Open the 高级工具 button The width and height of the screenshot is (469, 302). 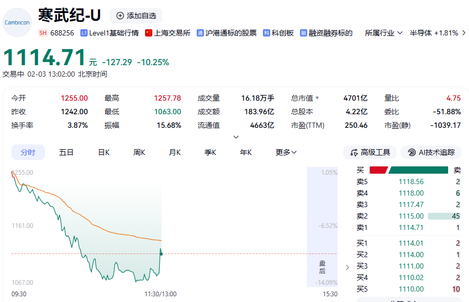coord(370,152)
